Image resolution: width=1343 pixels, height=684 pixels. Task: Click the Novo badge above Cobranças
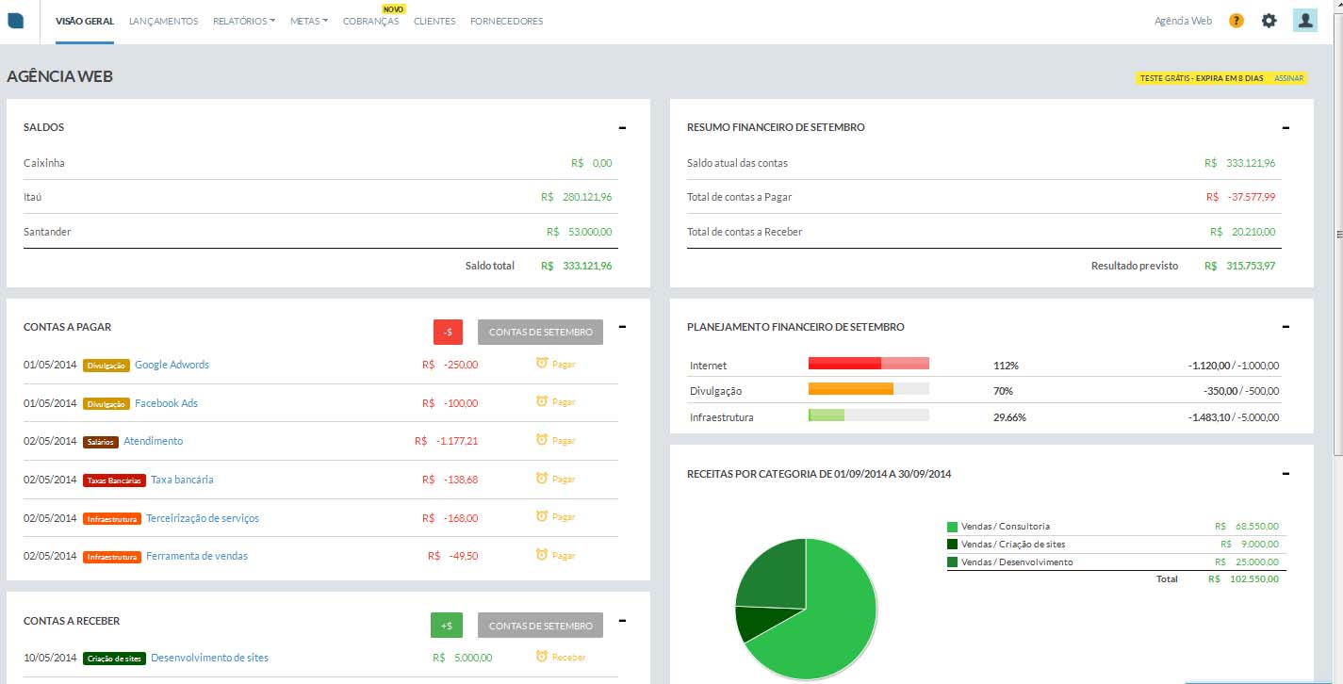click(x=393, y=8)
